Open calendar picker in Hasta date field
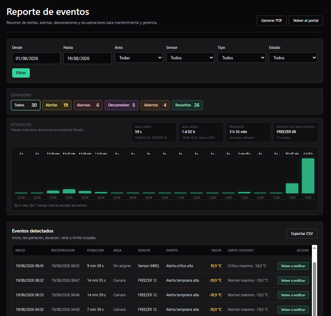 click(105, 58)
